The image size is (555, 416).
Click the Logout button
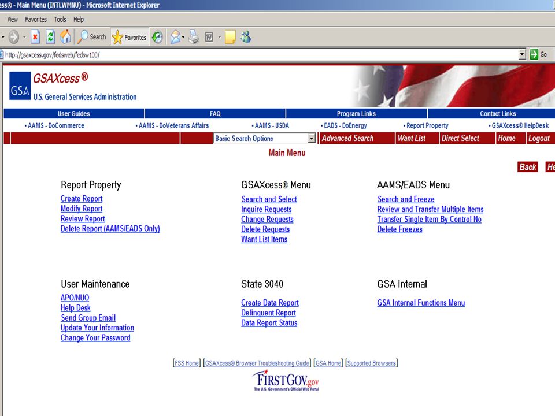tap(540, 138)
